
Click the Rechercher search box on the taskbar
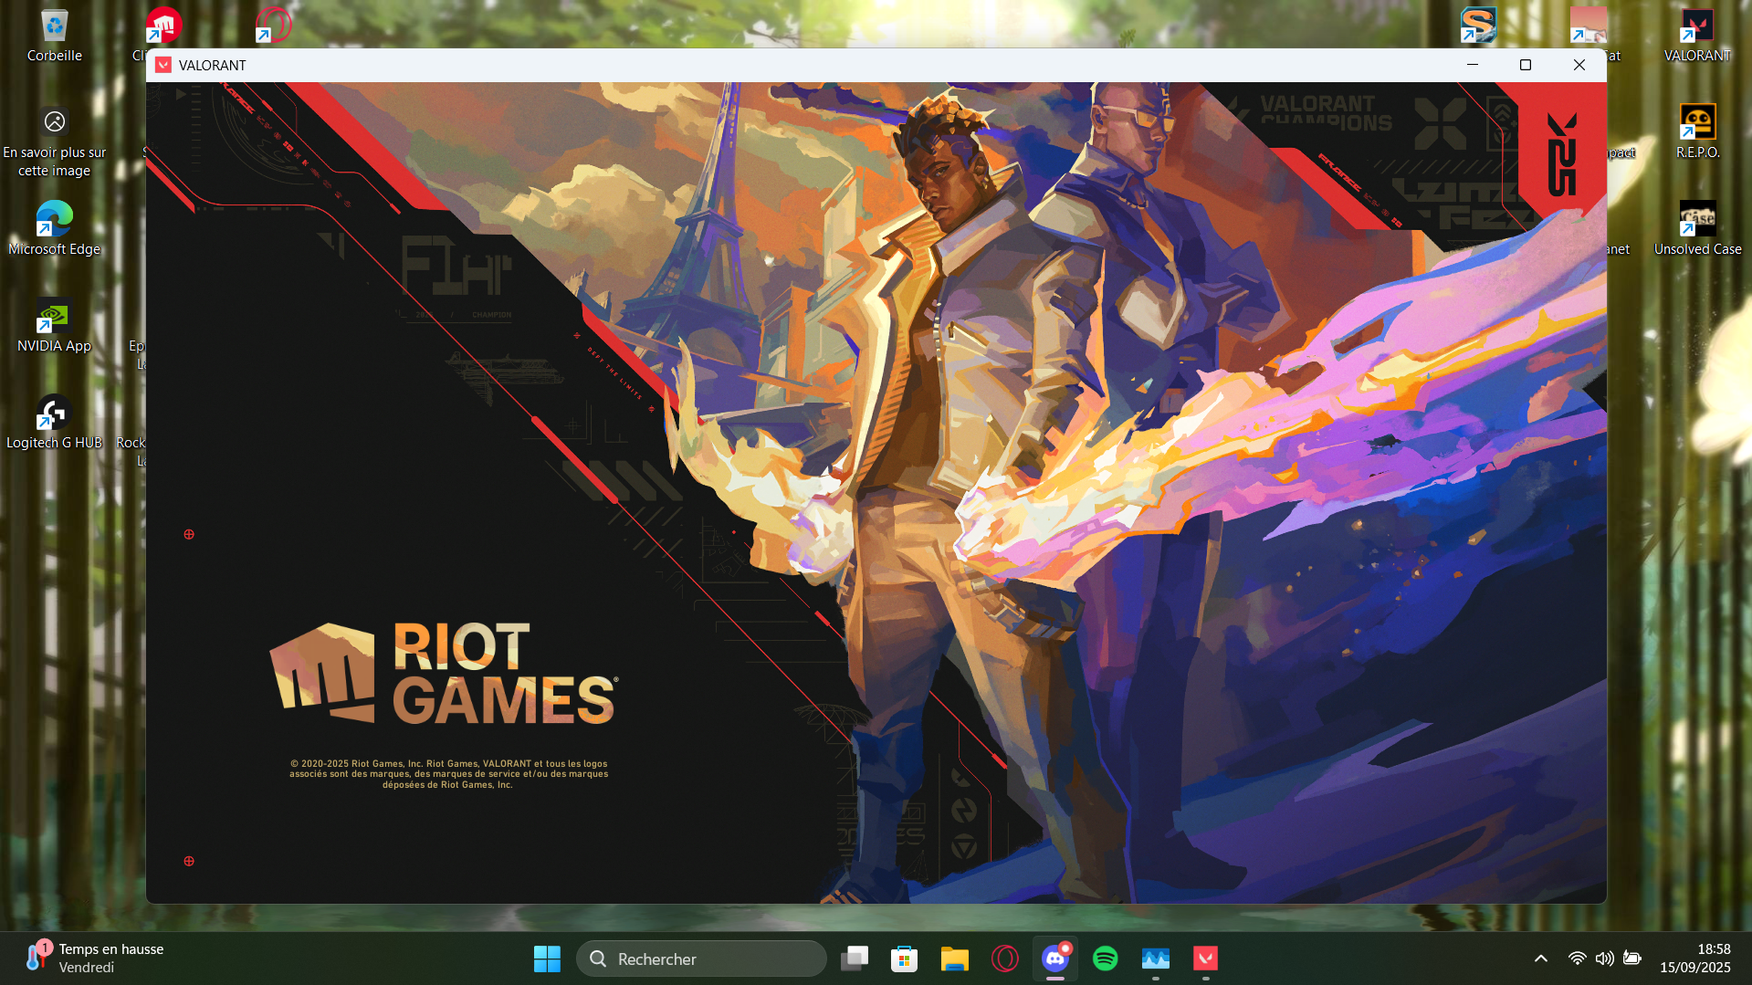pos(701,959)
